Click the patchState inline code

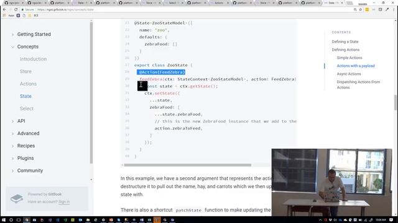coord(188,211)
